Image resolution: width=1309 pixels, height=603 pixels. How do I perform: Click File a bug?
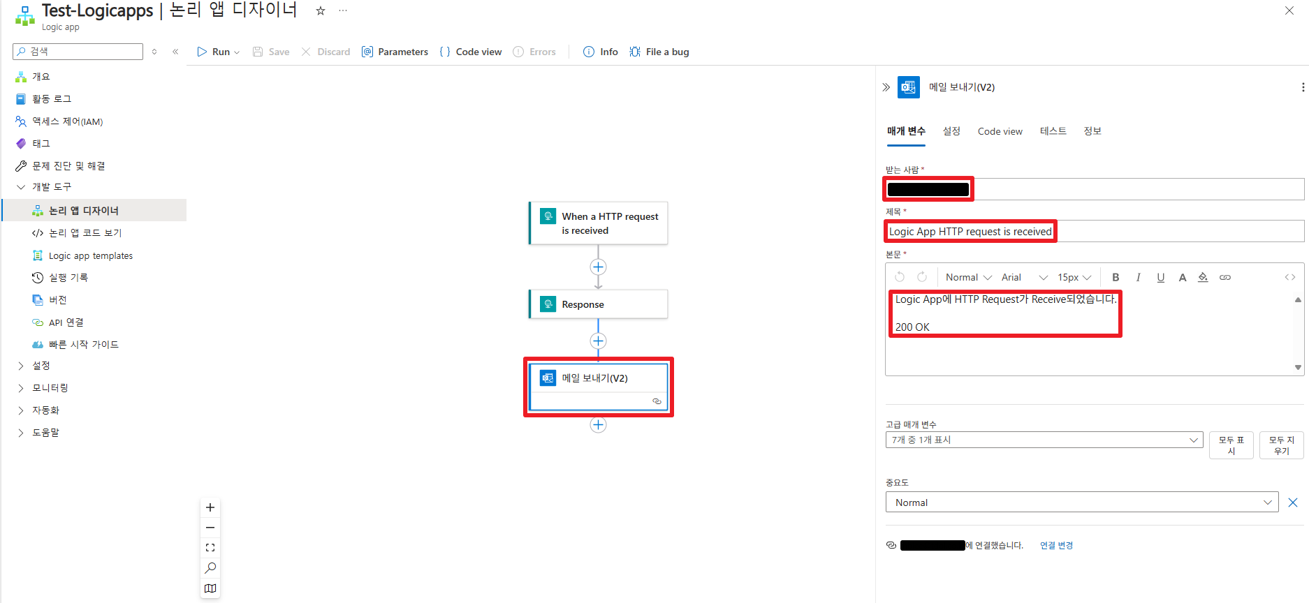tap(659, 52)
